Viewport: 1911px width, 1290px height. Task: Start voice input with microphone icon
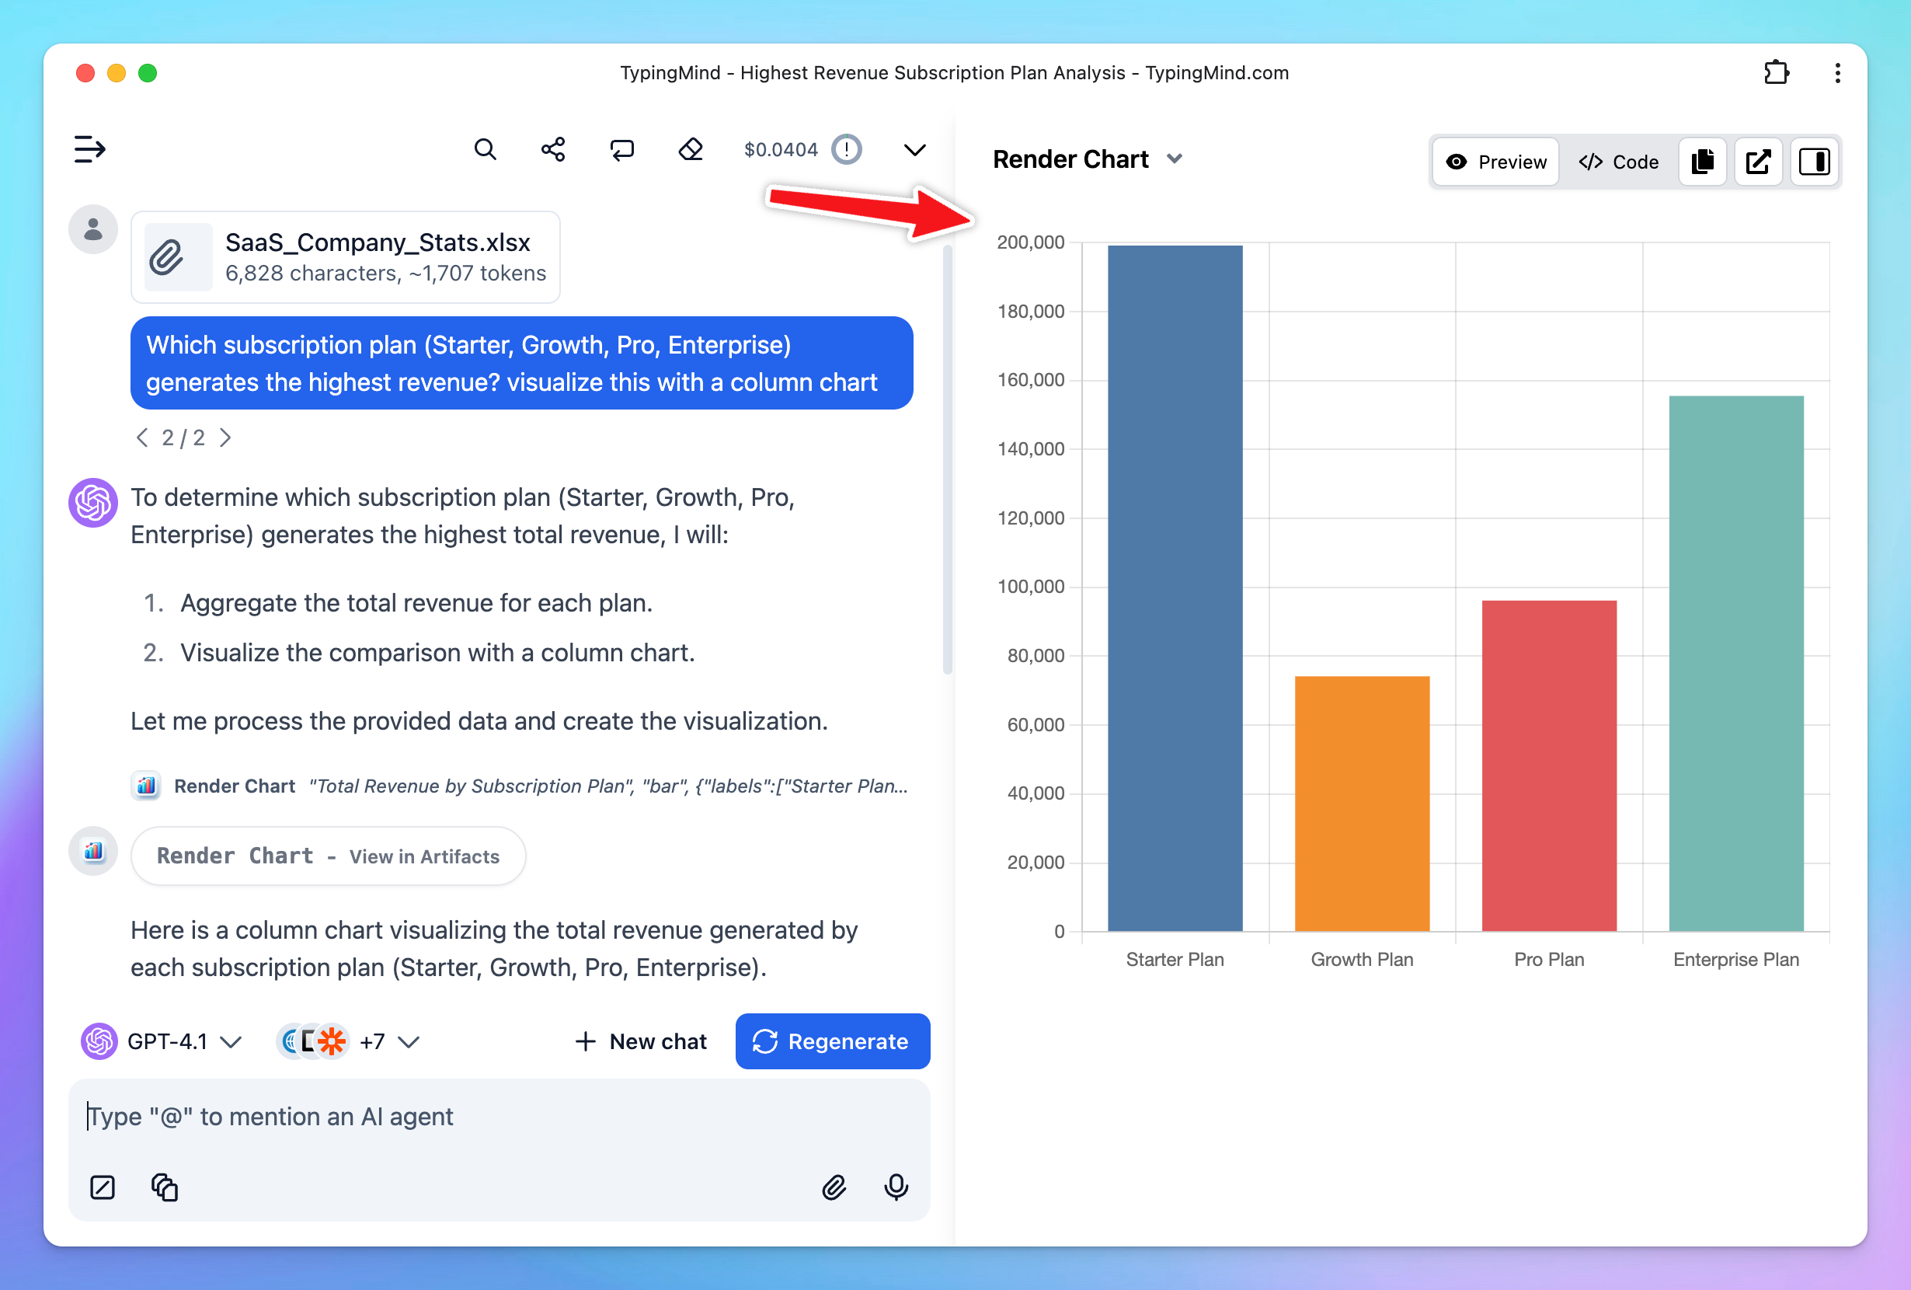tap(896, 1187)
